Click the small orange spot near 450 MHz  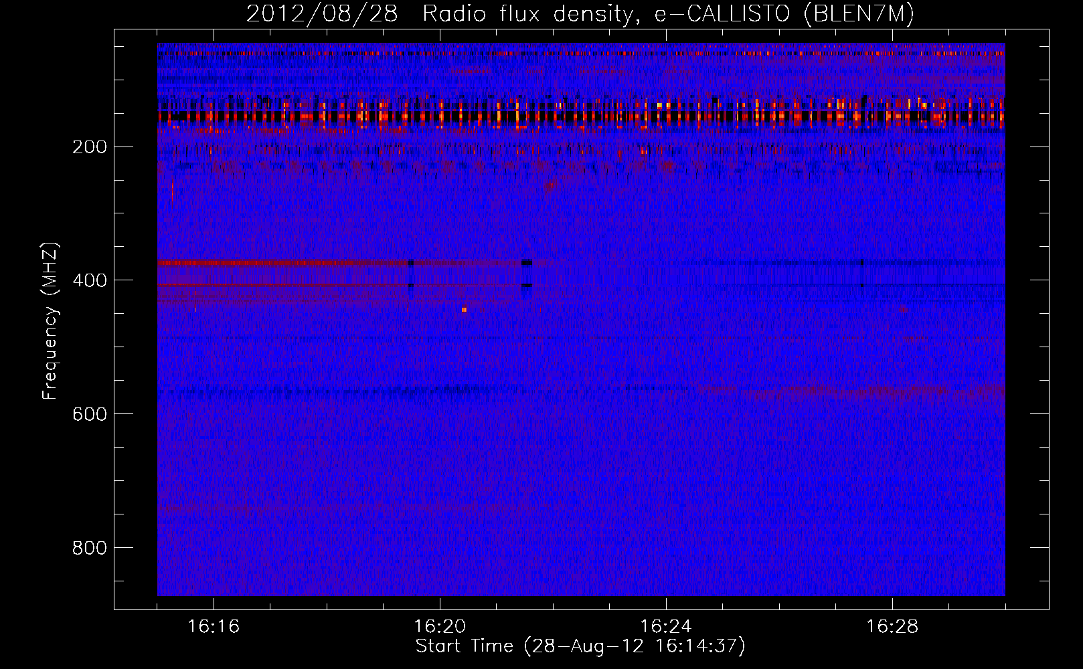pyautogui.click(x=464, y=310)
